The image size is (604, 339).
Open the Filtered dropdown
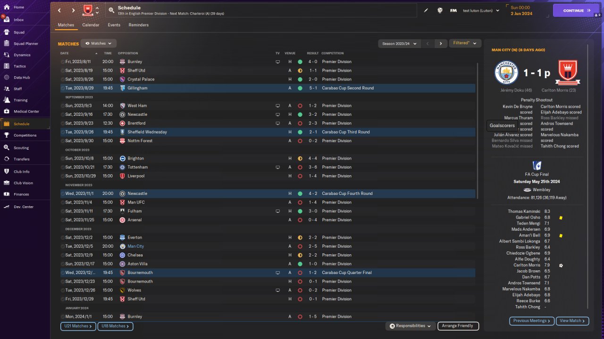[x=465, y=43]
